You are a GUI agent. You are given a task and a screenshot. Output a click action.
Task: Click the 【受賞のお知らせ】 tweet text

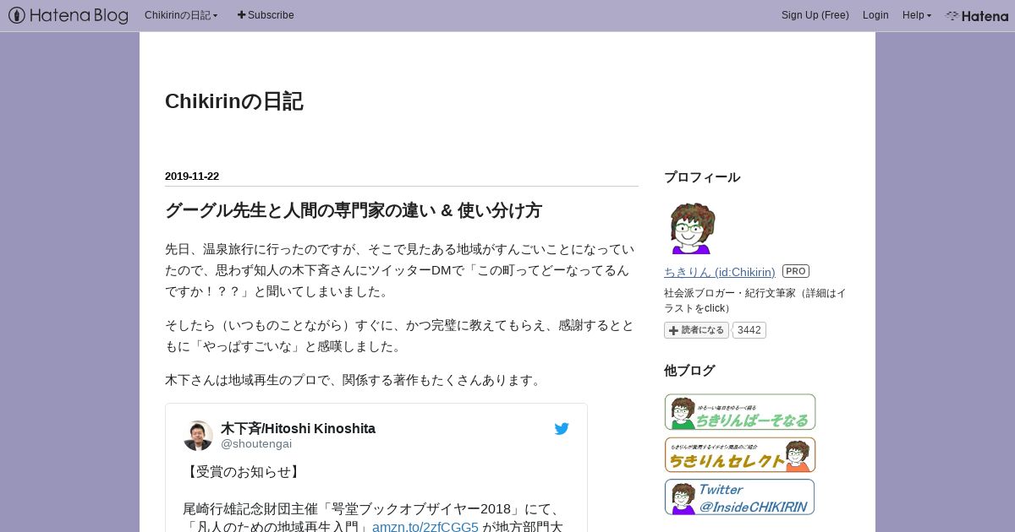click(242, 472)
